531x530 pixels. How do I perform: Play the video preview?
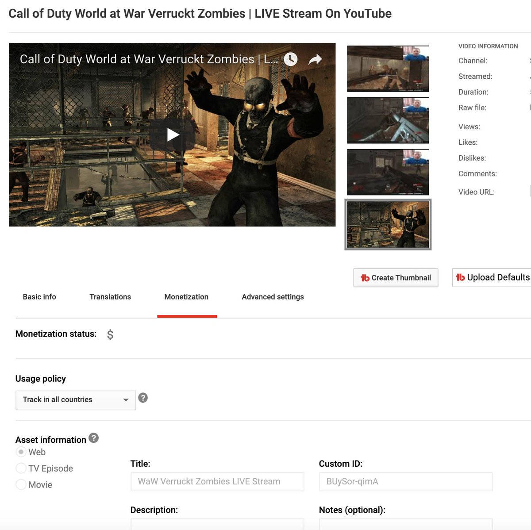coord(173,134)
